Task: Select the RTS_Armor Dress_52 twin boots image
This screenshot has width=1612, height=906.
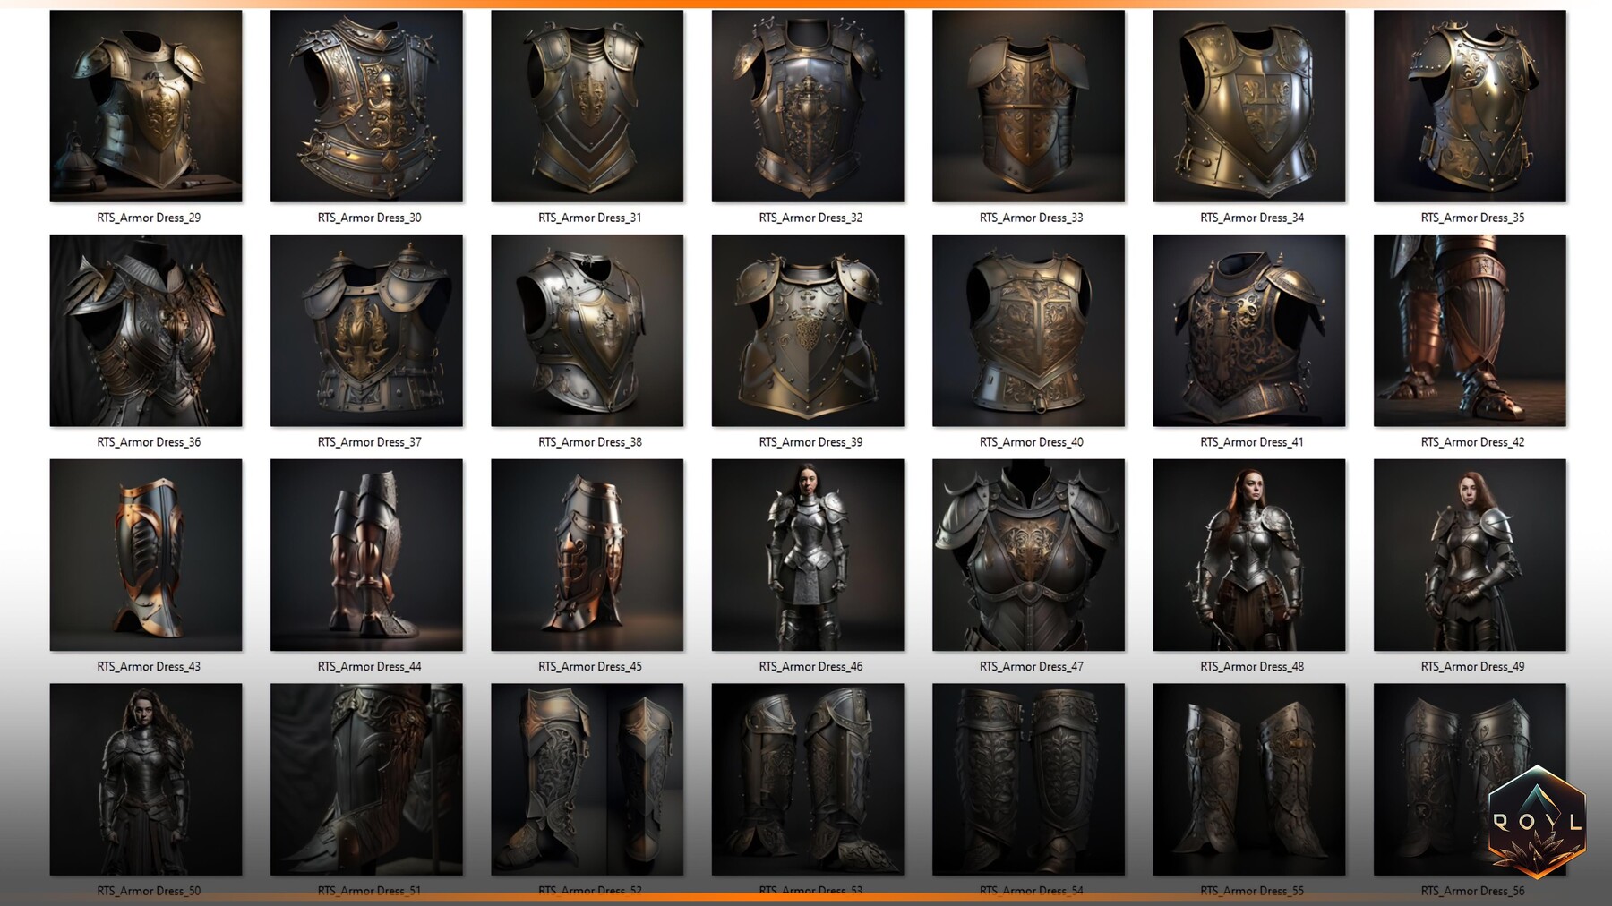Action: 589,779
